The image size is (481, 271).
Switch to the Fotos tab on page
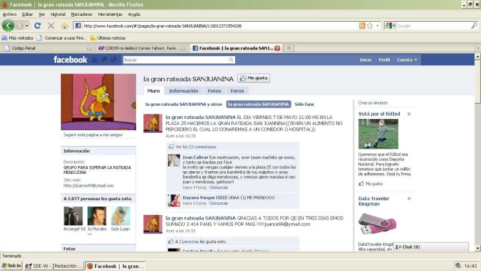tap(214, 91)
